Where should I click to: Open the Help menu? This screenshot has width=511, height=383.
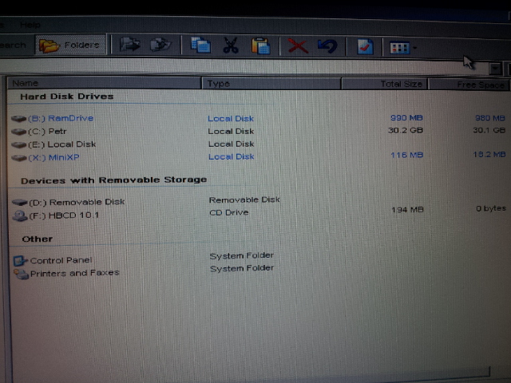pyautogui.click(x=30, y=25)
